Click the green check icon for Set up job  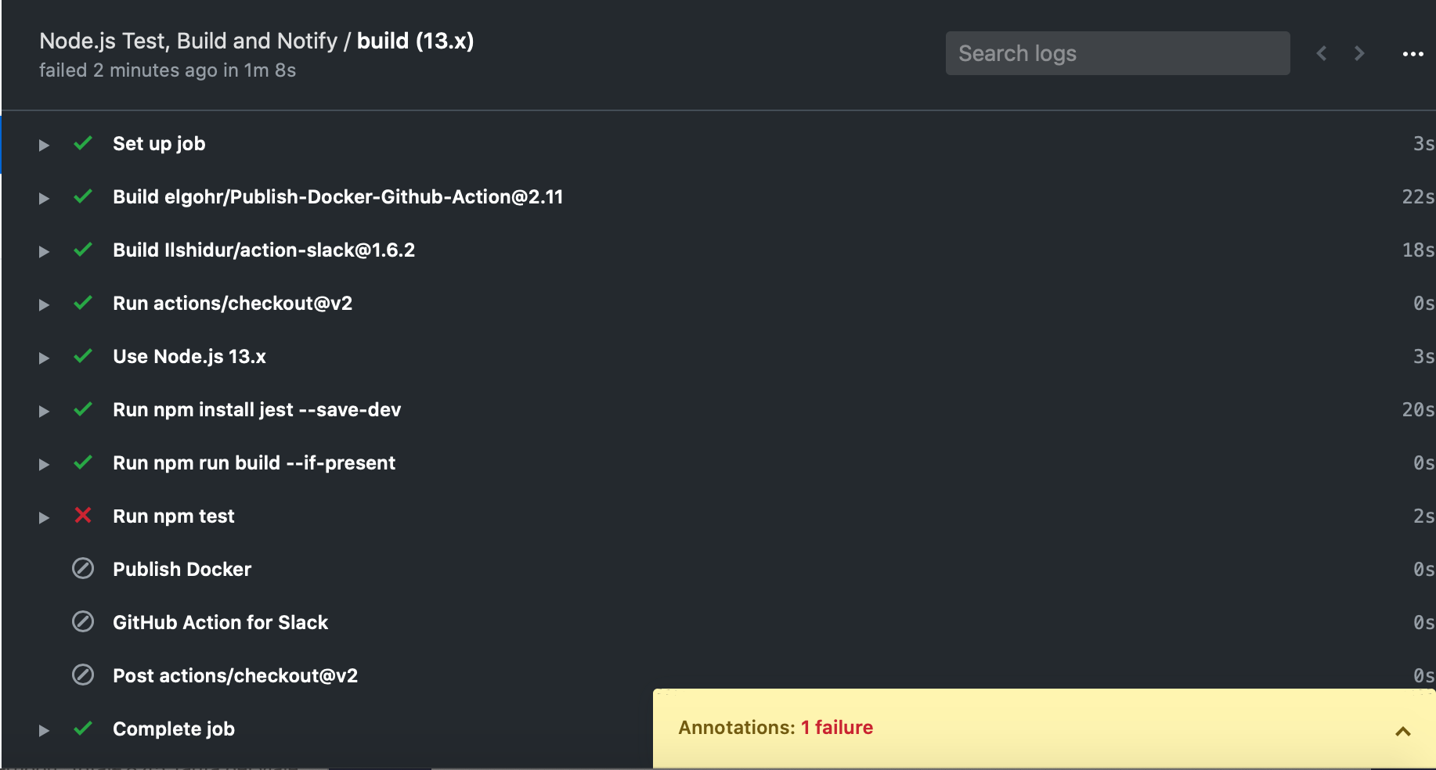coord(82,144)
